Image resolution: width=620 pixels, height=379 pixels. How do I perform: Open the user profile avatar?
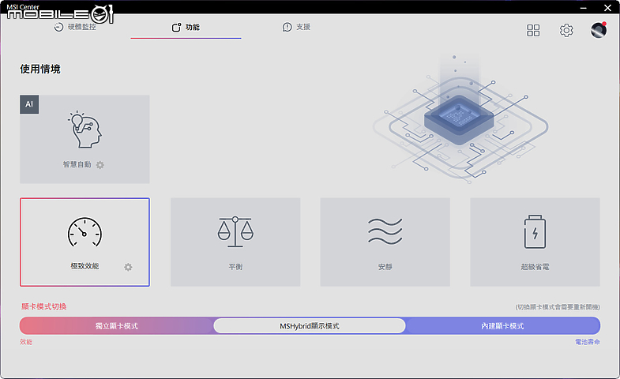pyautogui.click(x=598, y=30)
